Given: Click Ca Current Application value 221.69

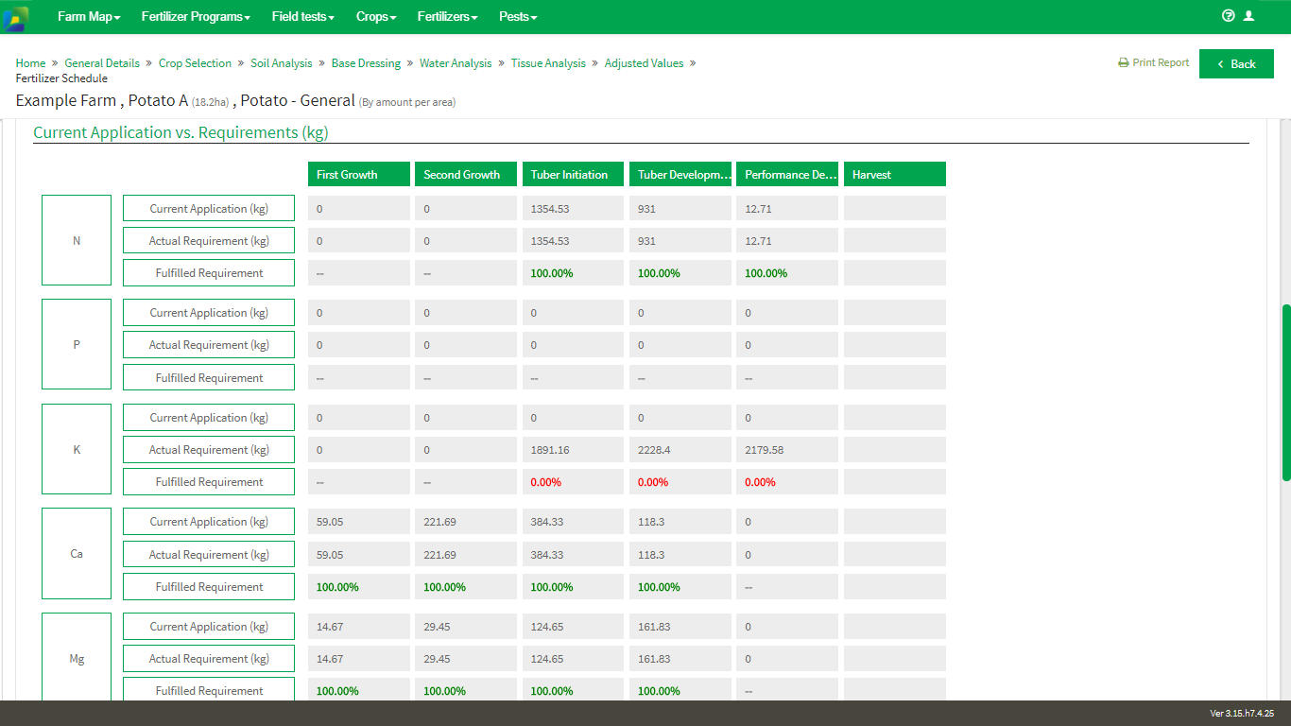Looking at the screenshot, I should click(466, 522).
